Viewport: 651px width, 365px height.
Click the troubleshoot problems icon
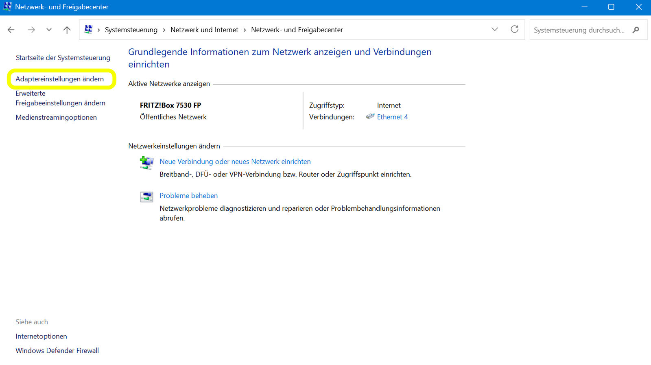(x=146, y=197)
